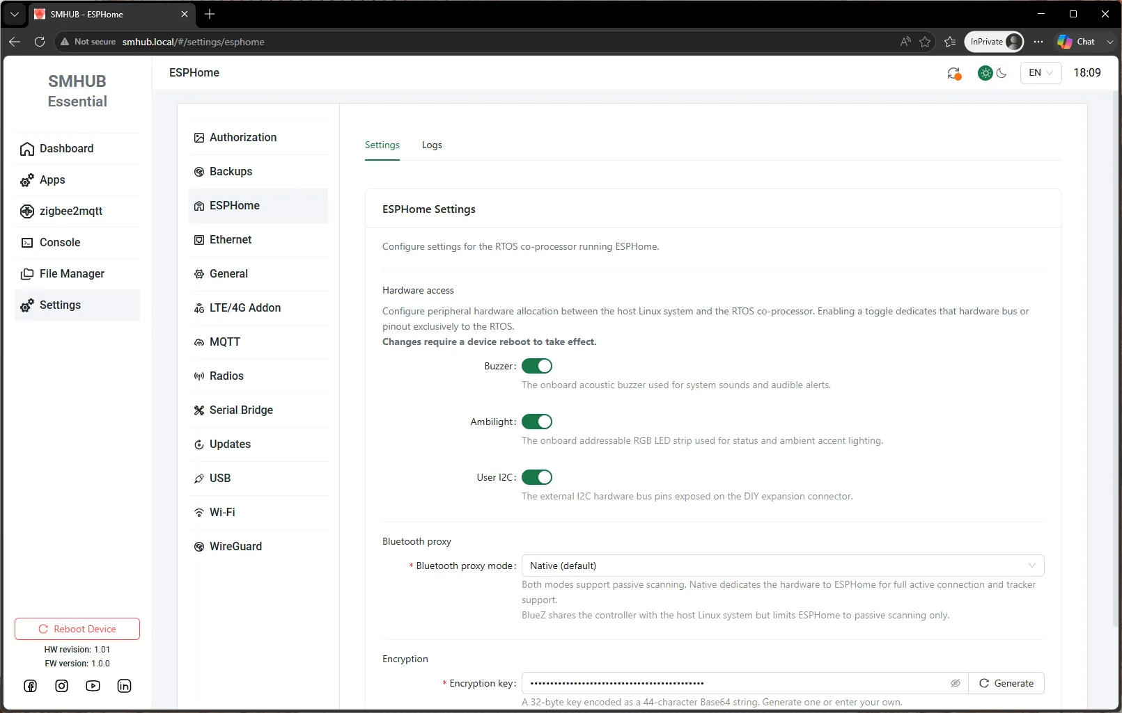Click browser back arrow

[x=15, y=42]
